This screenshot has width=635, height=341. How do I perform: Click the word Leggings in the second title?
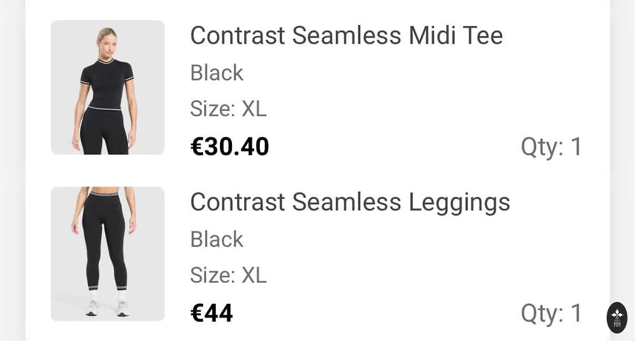tap(459, 202)
